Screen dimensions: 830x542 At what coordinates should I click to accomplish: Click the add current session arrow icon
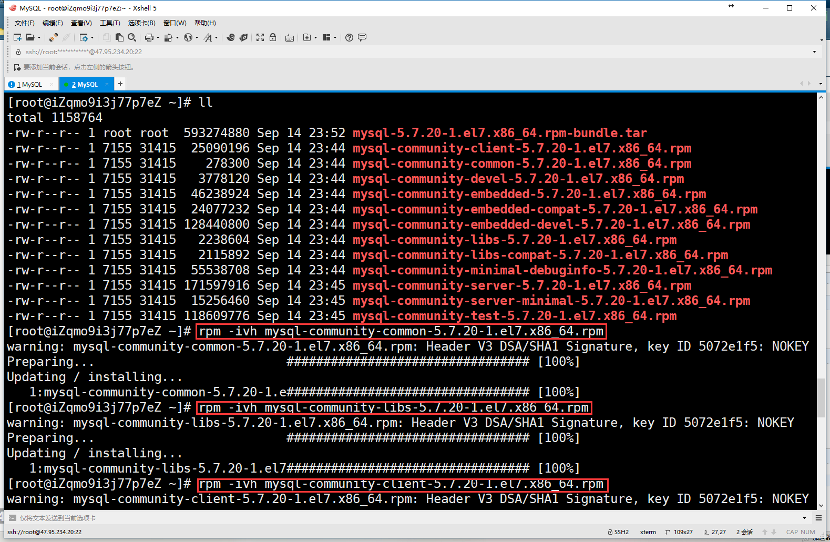point(17,67)
